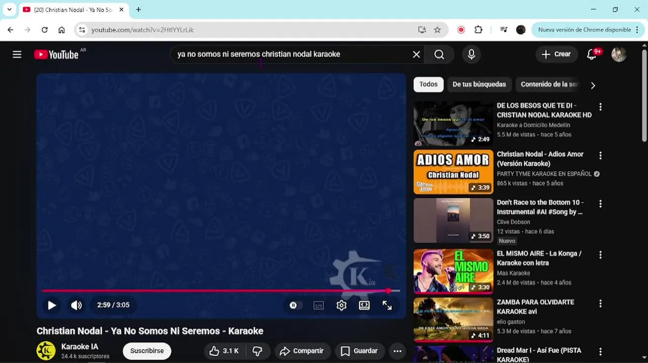648x363 pixels.
Task: Go back in browser history
Action: point(11,30)
